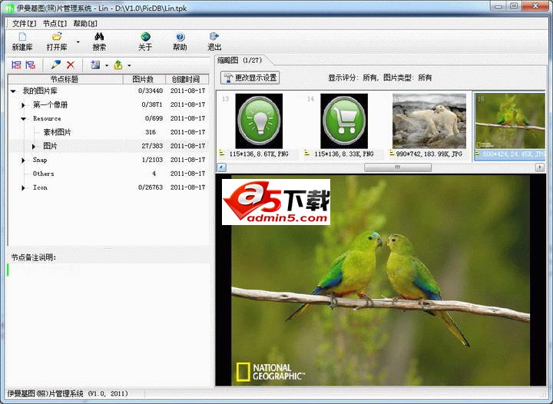Screen dimensions: 553x404
Task: Open the import pictures dropdown arrow
Action: (x=107, y=65)
